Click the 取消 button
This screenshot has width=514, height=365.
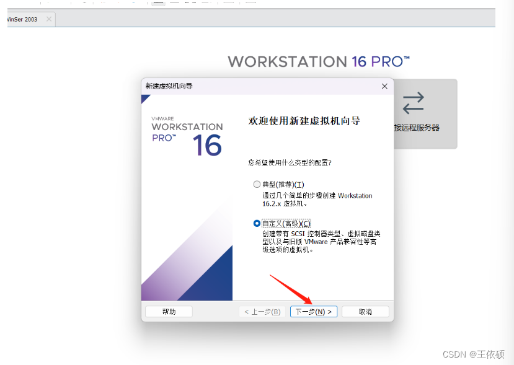click(365, 312)
